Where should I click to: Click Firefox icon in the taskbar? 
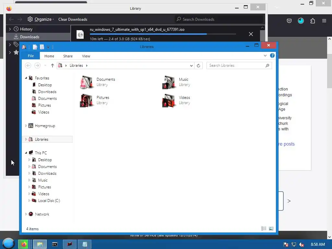click(x=24, y=244)
